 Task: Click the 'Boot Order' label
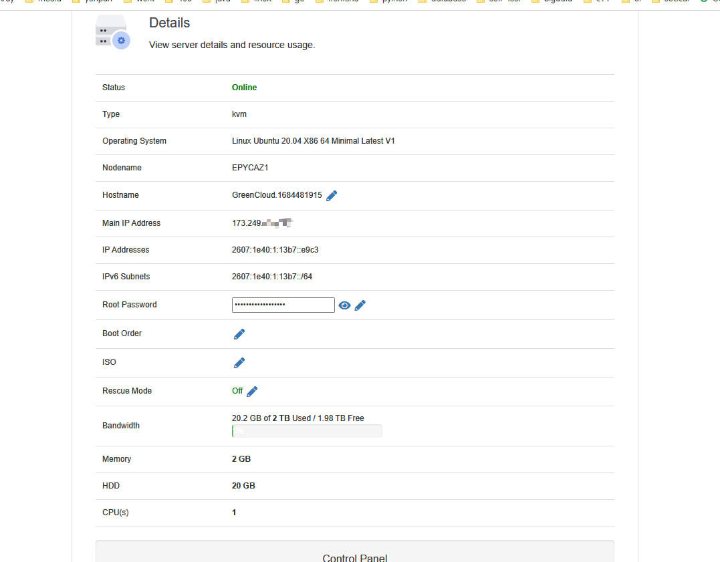[122, 333]
